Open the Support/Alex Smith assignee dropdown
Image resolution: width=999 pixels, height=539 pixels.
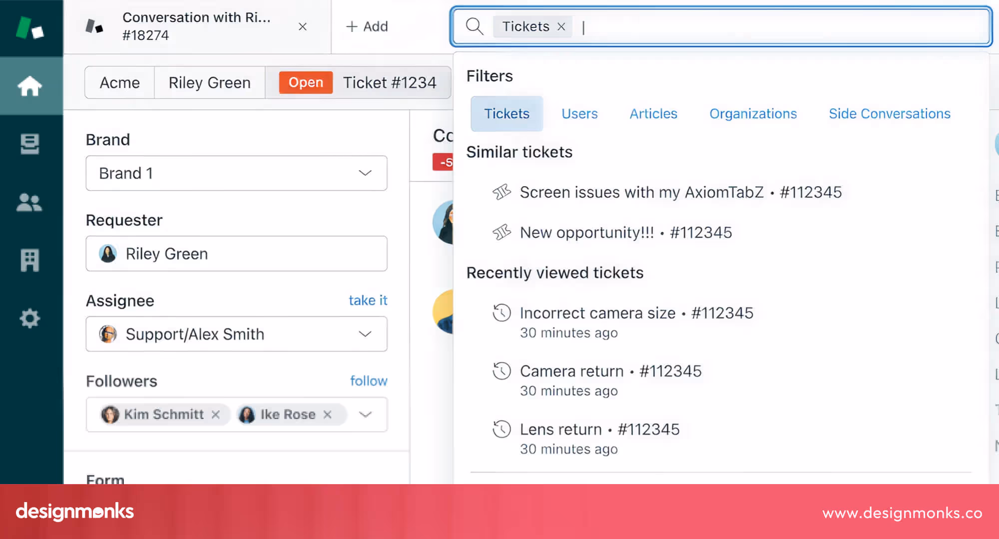coord(365,334)
